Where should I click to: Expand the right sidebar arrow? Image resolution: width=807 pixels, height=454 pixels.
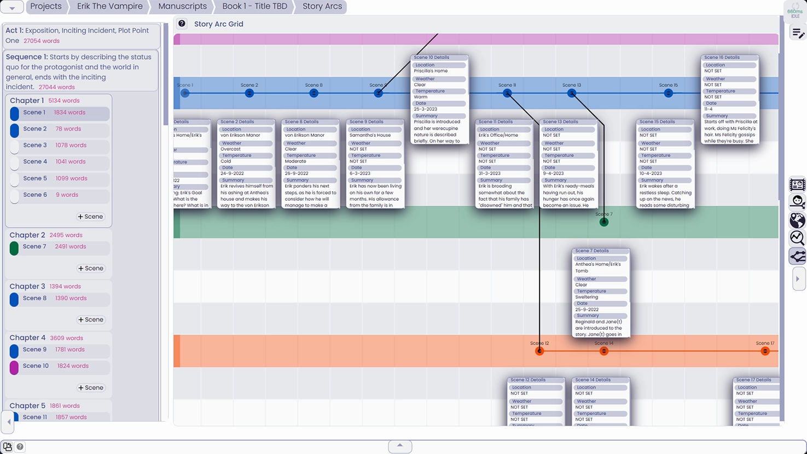coord(798,279)
